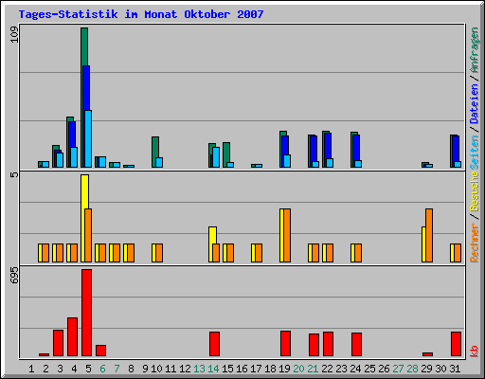Image resolution: width=485 pixels, height=379 pixels.
Task: Click the 'Besuche' legend label
Action: [x=474, y=191]
